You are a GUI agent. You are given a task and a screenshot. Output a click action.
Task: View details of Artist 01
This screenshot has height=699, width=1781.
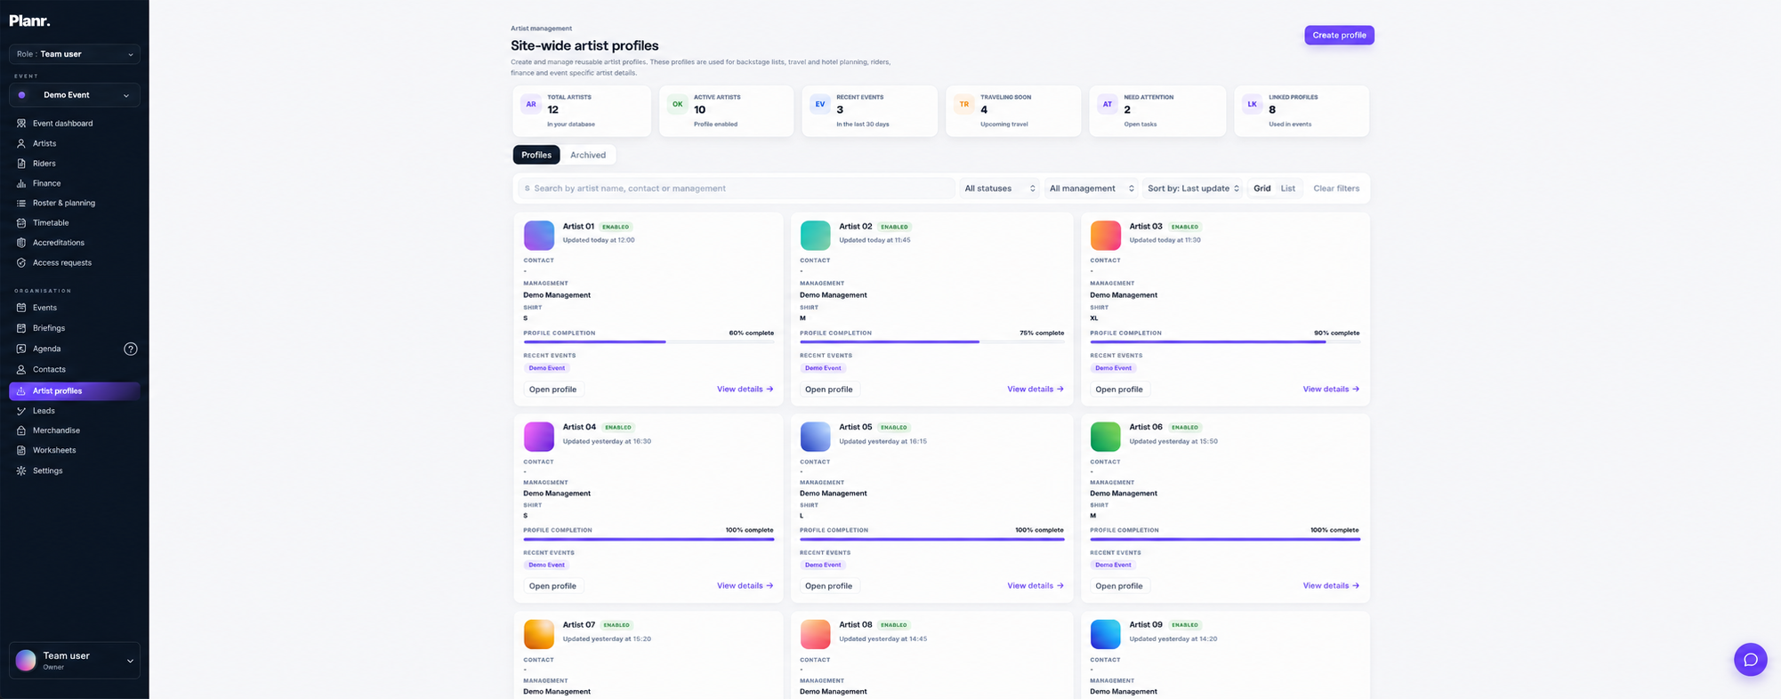745,390
